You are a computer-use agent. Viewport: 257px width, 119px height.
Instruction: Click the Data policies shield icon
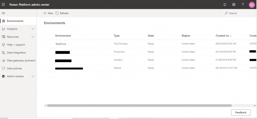[4, 68]
